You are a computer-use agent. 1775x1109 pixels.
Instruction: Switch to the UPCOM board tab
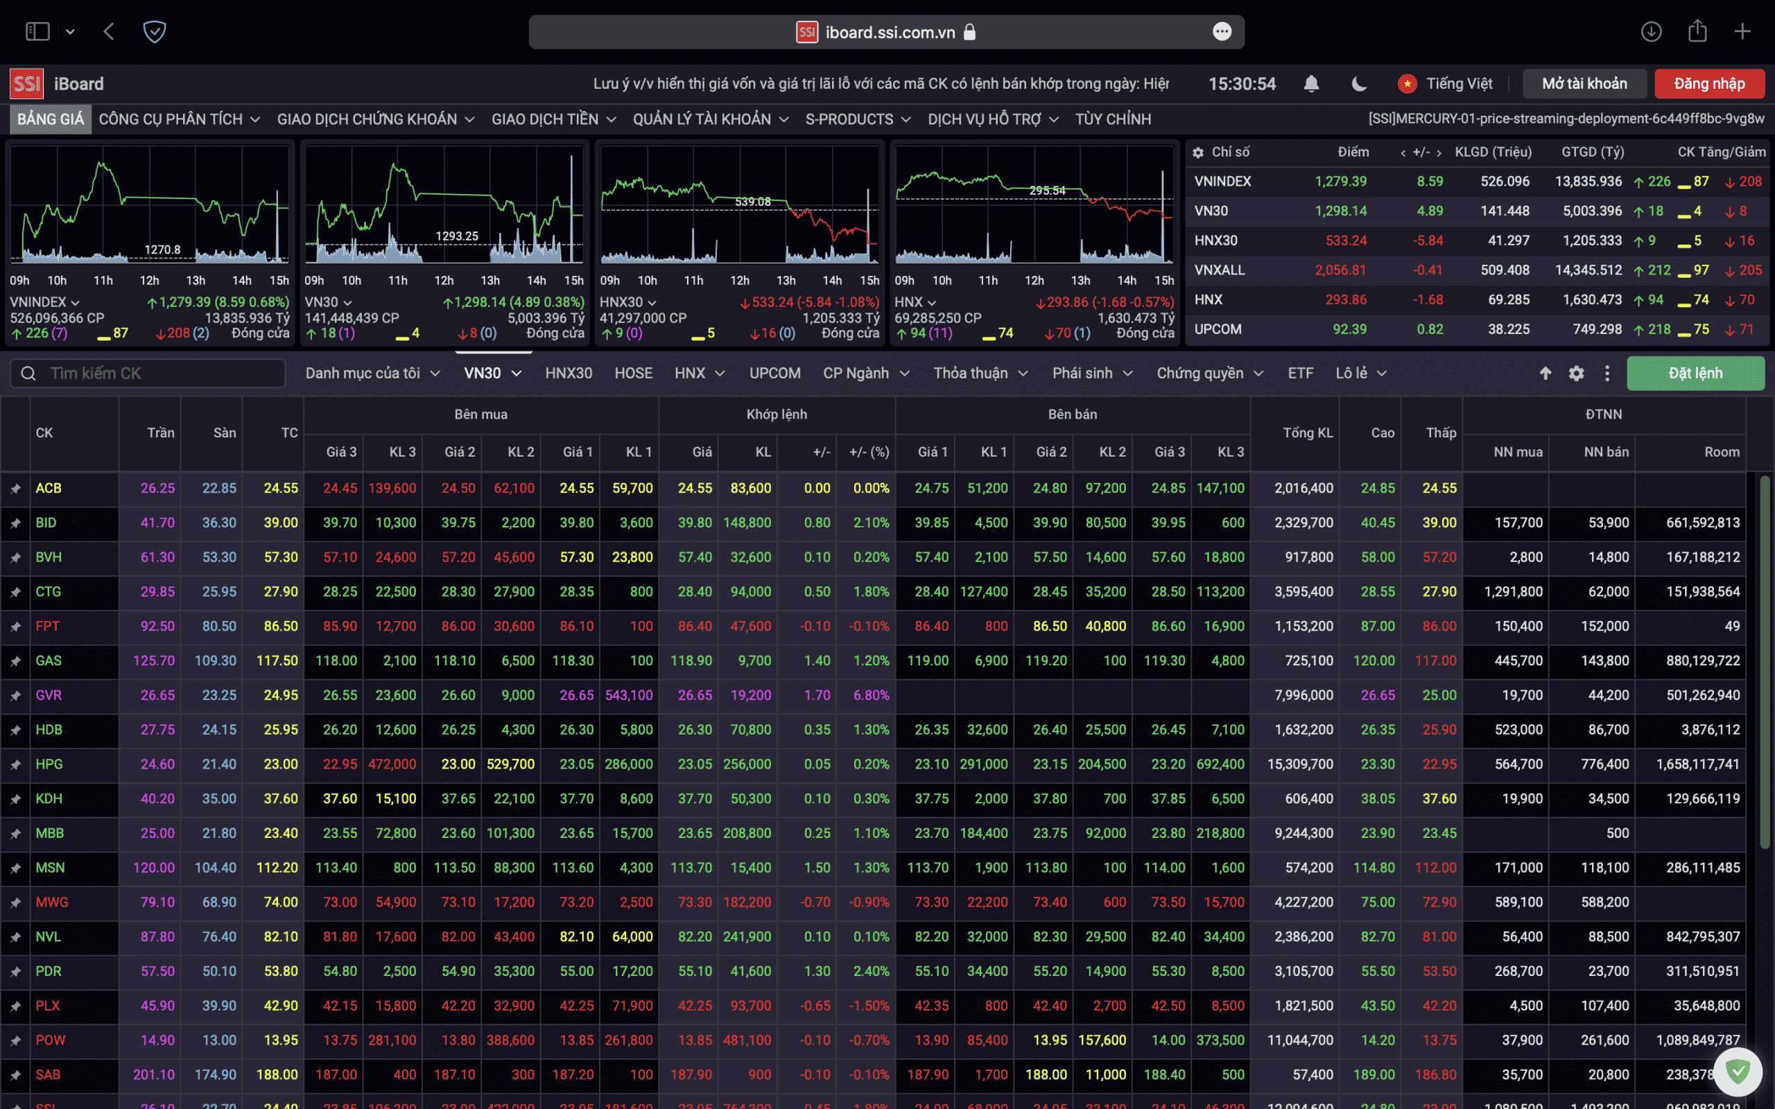(774, 374)
